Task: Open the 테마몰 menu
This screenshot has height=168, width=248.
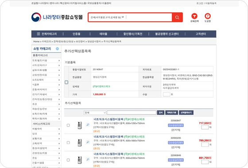Action: pos(103,34)
